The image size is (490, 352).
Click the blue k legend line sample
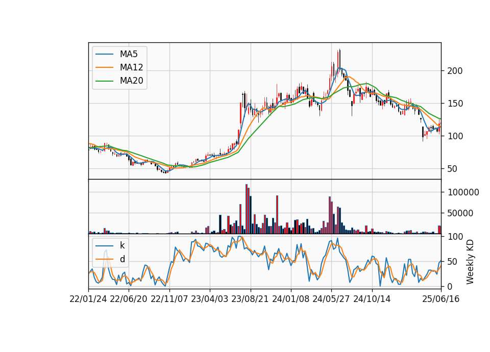[x=104, y=246]
